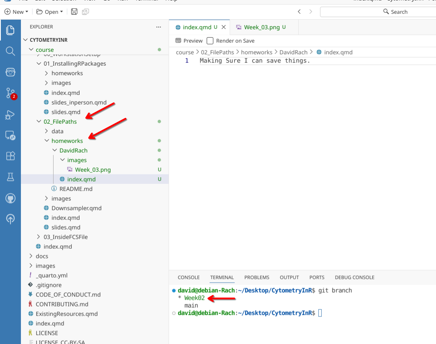Open the Search view in activity bar
This screenshot has height=344, width=436.
10,51
